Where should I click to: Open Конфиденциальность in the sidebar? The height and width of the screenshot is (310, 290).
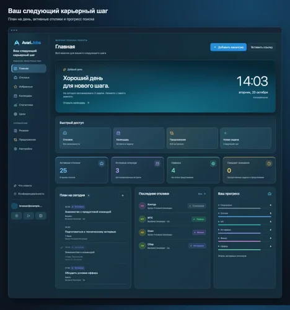pyautogui.click(x=29, y=194)
